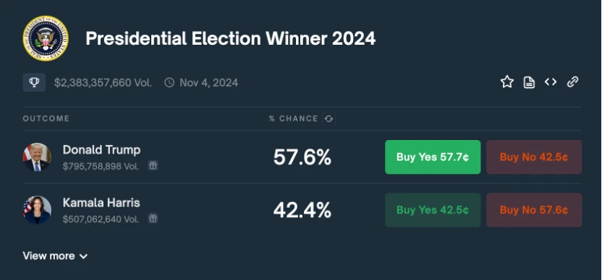
Task: Open the Presidential Election Winner 2024 title
Action: [x=230, y=38]
